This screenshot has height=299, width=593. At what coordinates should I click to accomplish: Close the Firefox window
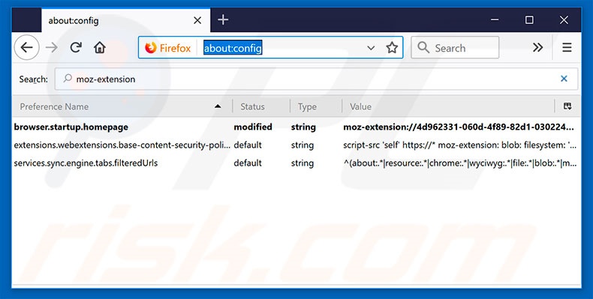[564, 20]
